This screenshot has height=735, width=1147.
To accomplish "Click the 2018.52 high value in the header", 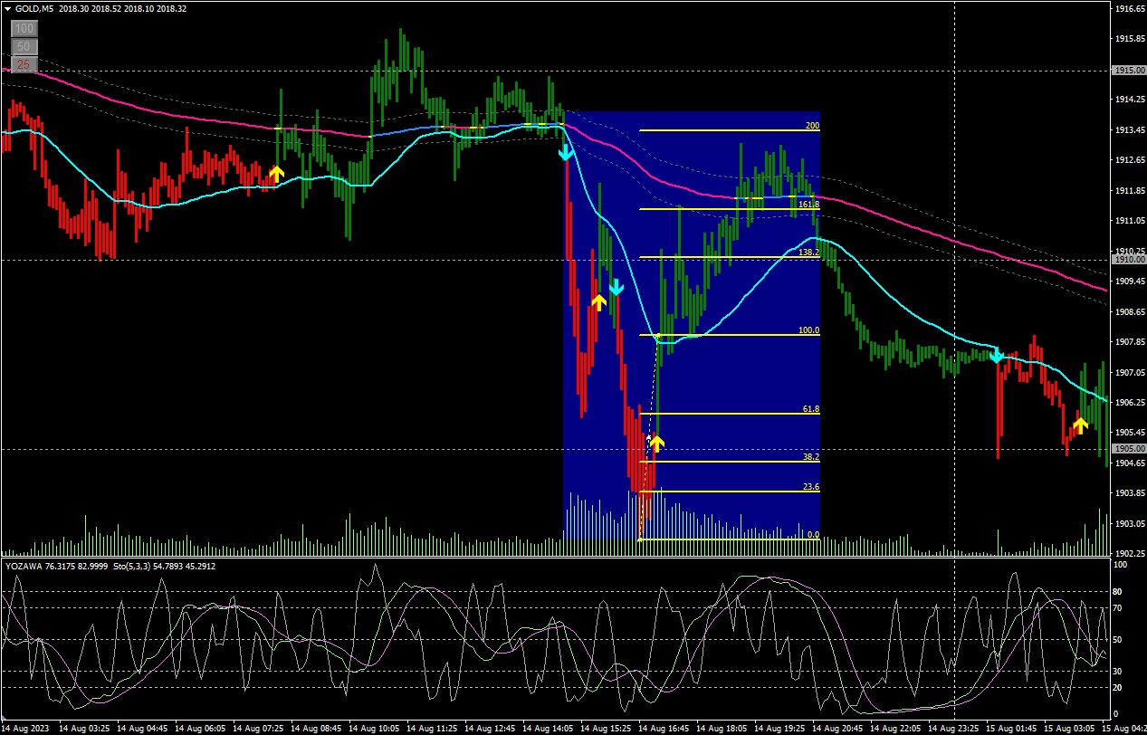I will click(x=108, y=8).
